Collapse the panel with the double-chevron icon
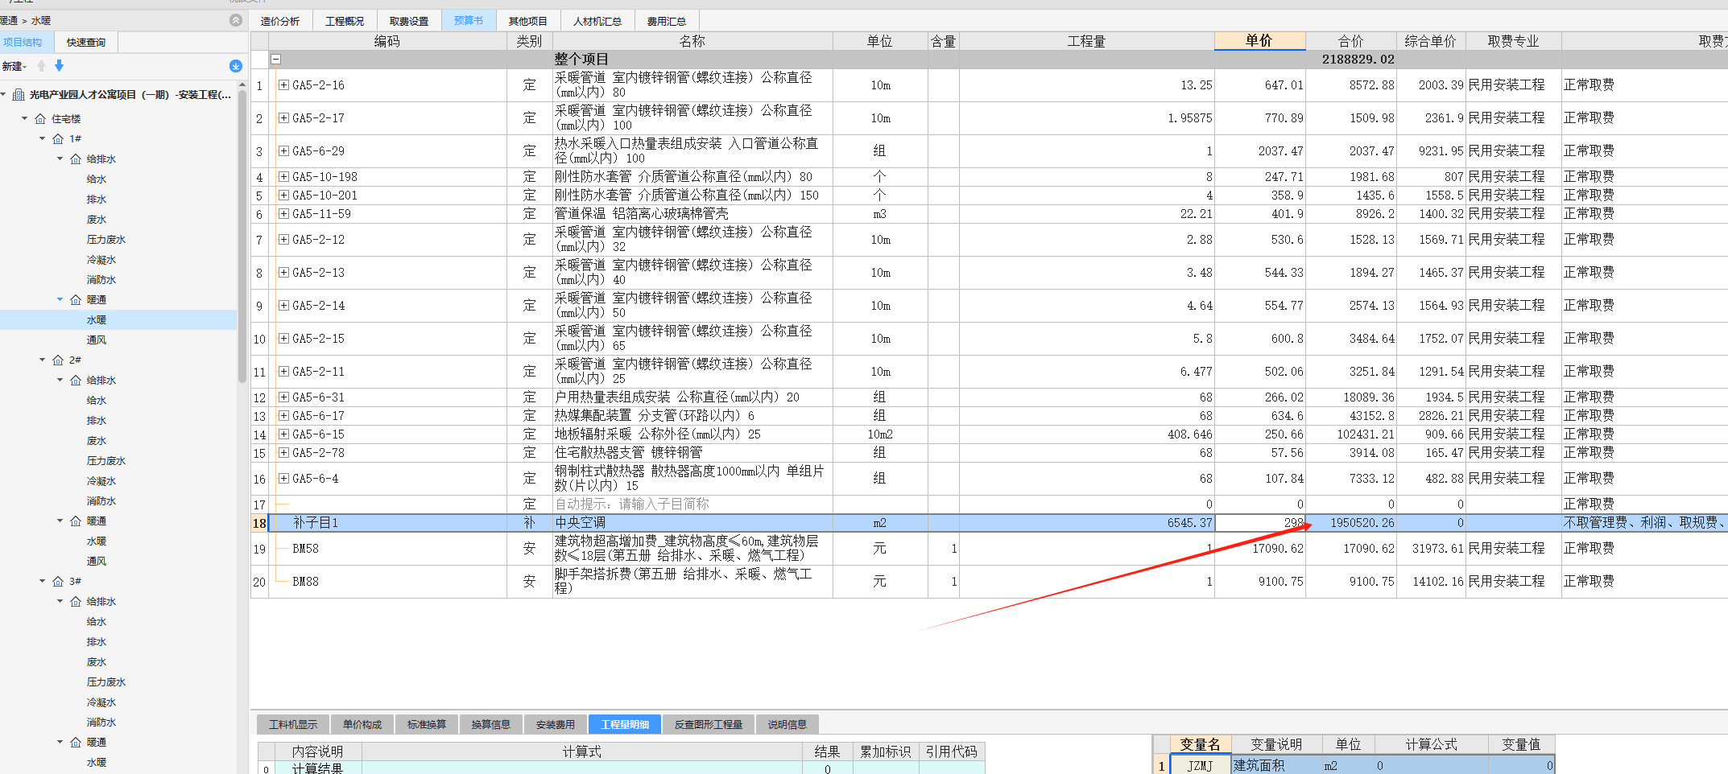 click(x=236, y=20)
